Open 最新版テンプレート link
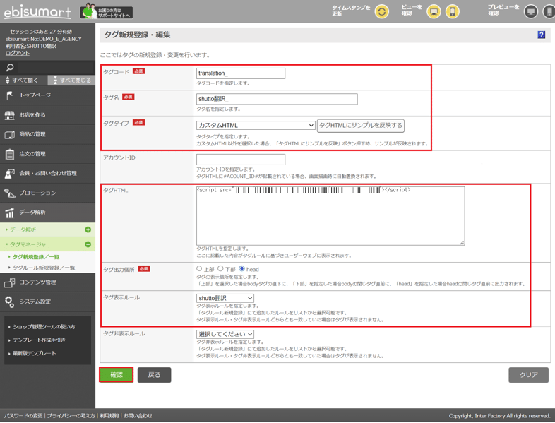 (35, 353)
